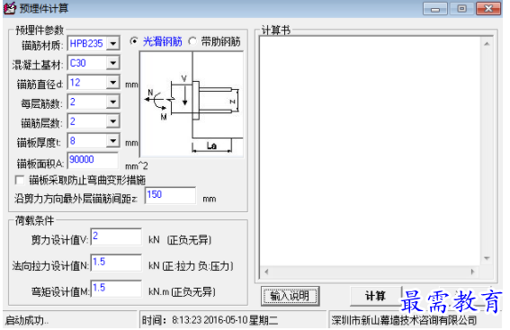The height and width of the screenshot is (330, 510).
Task: Click the 计算书 vertical scrollbar up arrow
Action: coord(487,44)
